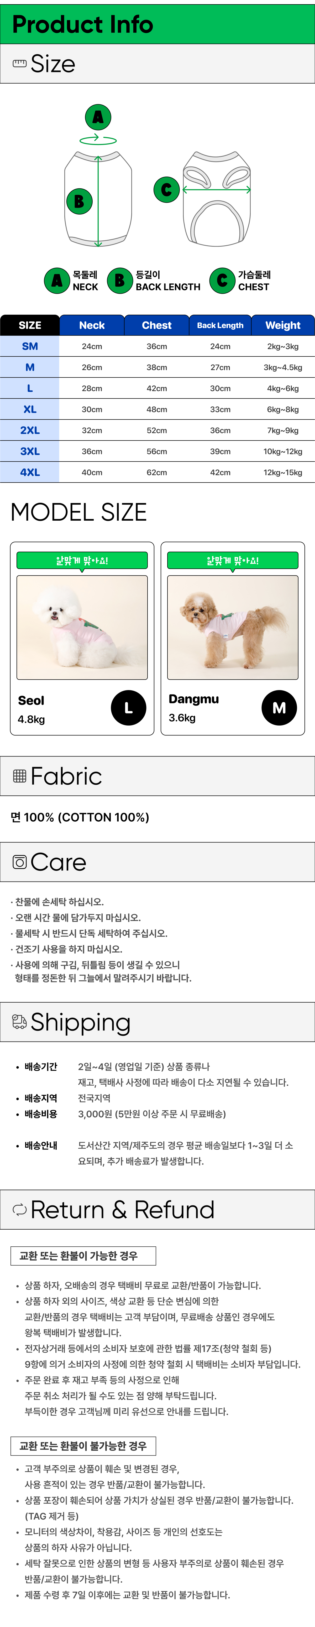Click the '교환 또는 환불이 가능한 경우' box
Viewport: 315px width, 1627px height.
tap(83, 1256)
